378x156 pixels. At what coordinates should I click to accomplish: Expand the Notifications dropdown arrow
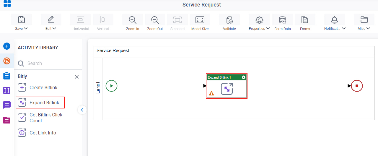(x=344, y=29)
